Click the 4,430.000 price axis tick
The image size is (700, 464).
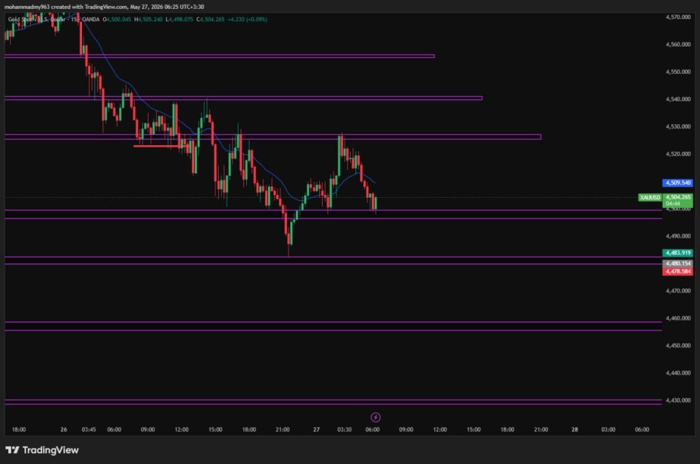coord(677,400)
